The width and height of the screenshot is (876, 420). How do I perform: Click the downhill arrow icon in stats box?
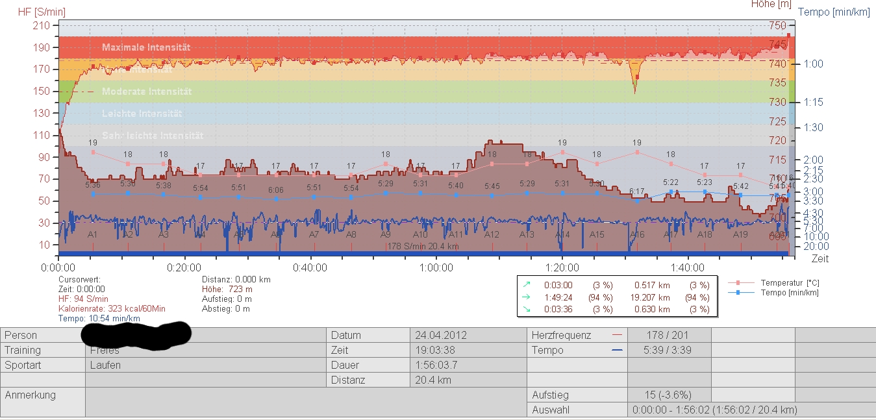[525, 309]
